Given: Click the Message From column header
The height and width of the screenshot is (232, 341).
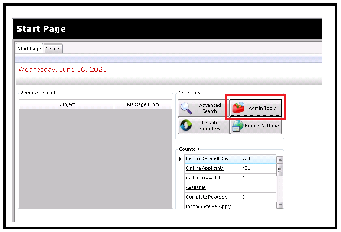Looking at the screenshot, I should (143, 104).
